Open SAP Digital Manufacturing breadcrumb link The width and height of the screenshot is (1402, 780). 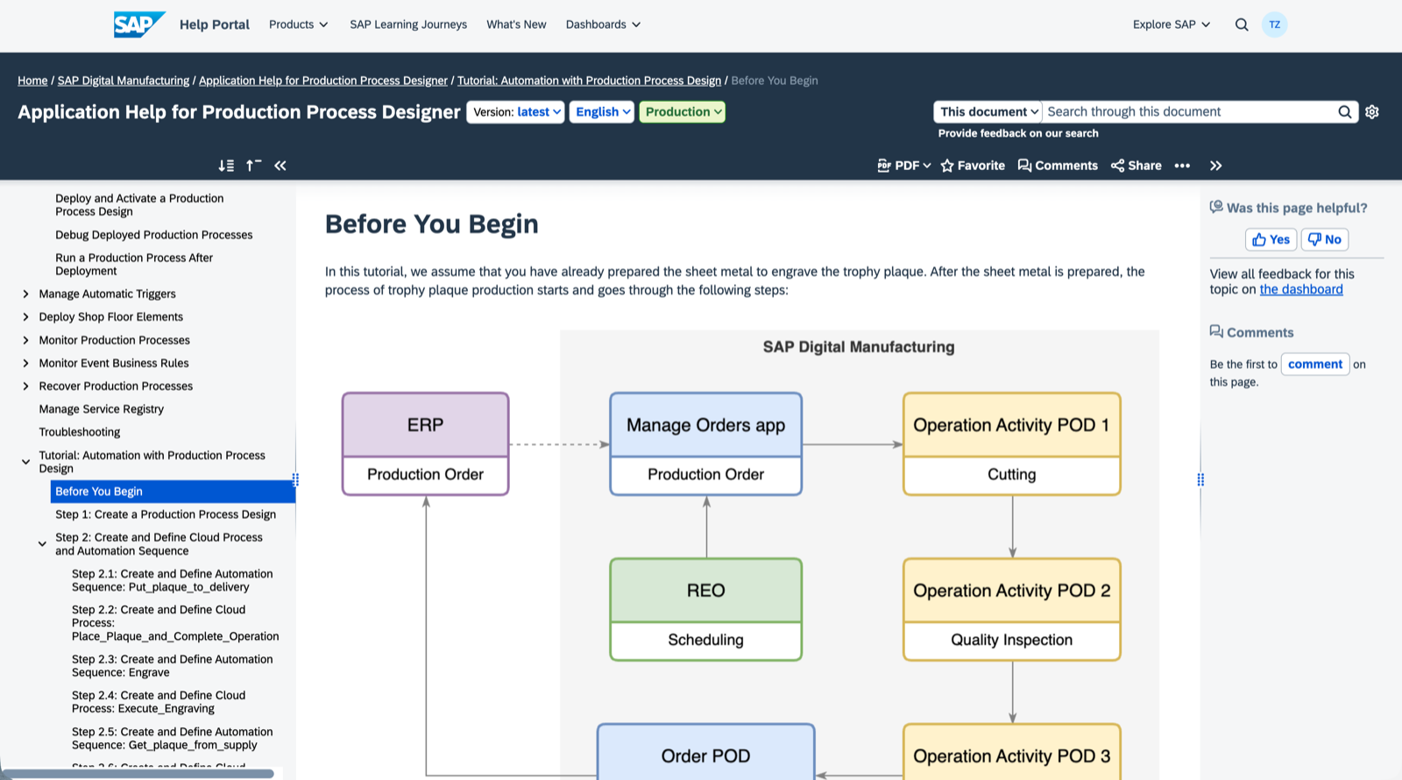124,81
